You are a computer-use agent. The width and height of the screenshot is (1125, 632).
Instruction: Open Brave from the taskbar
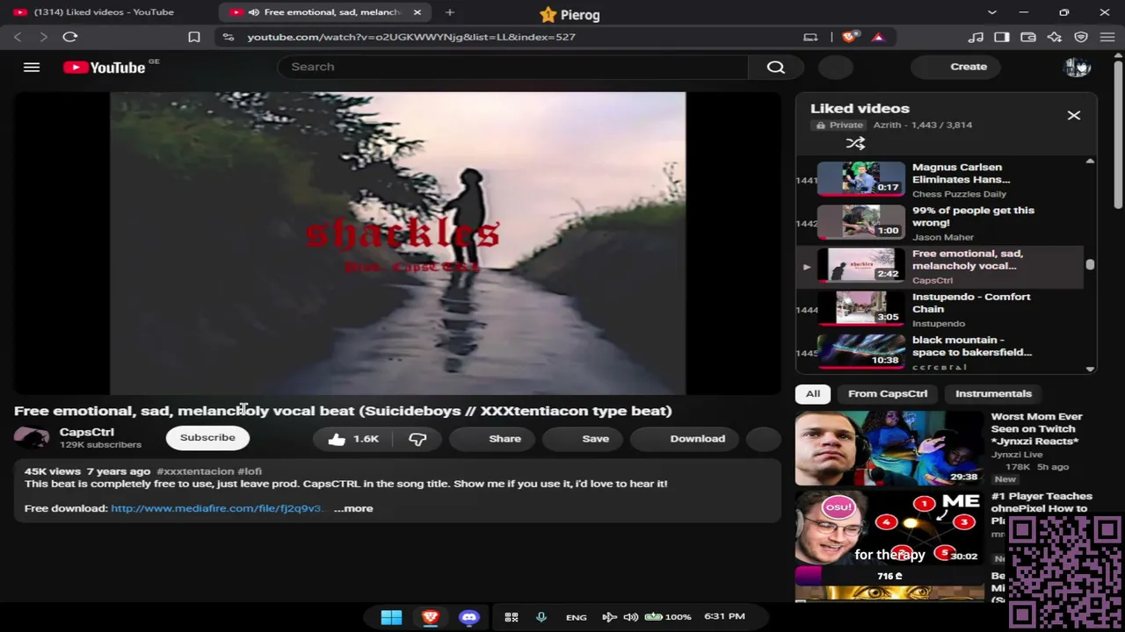coord(431,617)
